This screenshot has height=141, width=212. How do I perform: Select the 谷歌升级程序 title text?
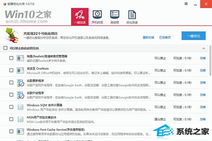point(35,93)
